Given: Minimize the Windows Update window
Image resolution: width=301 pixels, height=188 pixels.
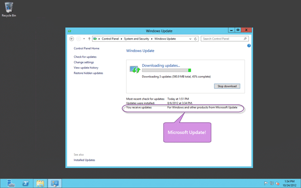Looking at the screenshot, I should click(x=231, y=30).
